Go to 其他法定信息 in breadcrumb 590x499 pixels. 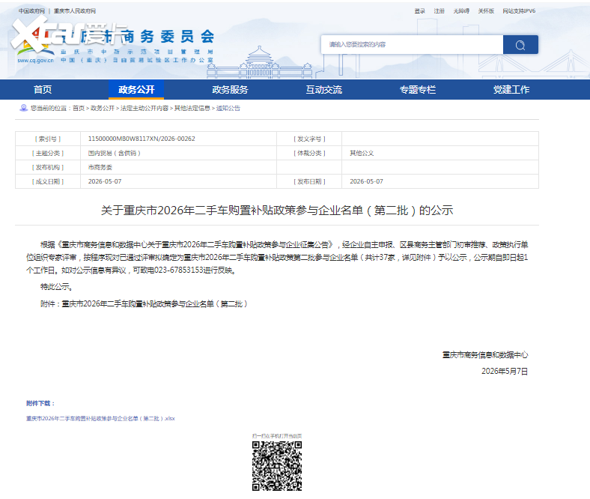(192, 108)
